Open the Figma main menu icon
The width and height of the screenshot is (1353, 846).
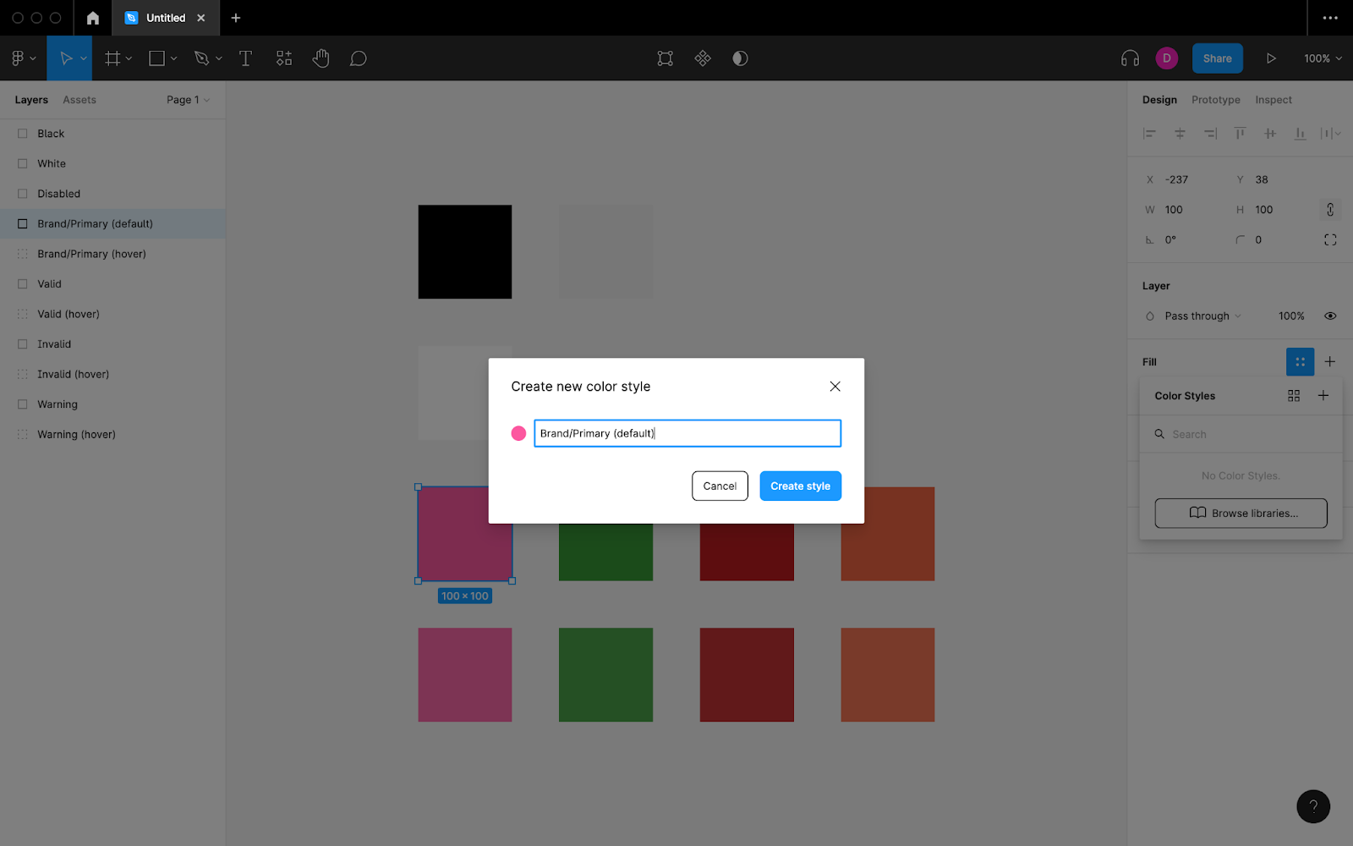[x=18, y=58]
